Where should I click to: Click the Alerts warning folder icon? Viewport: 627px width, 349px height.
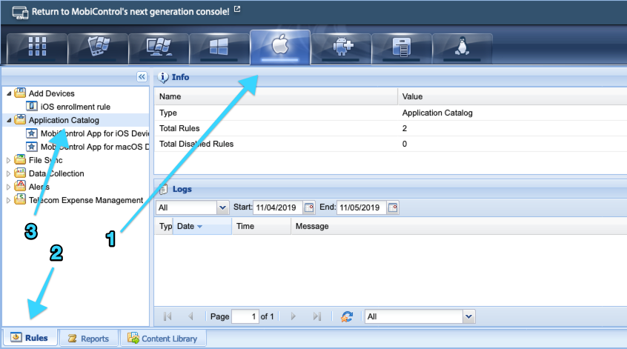(x=20, y=186)
